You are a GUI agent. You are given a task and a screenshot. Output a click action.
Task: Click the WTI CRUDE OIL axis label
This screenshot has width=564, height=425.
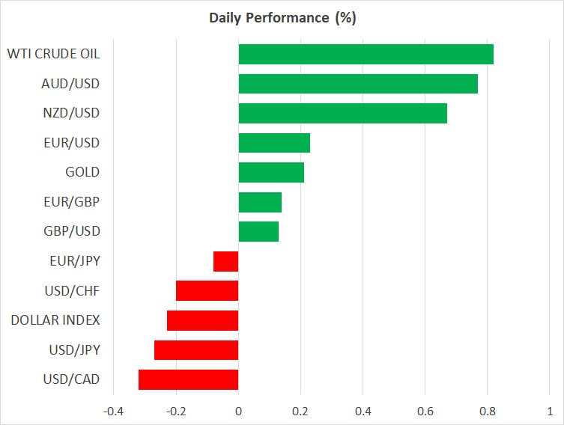tap(53, 54)
